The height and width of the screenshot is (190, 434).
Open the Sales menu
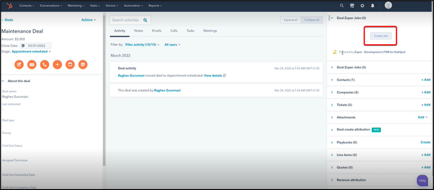96,6
